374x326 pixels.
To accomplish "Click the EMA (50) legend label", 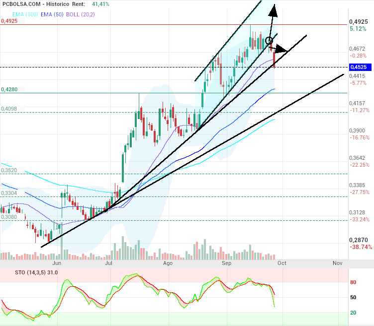I will pos(52,14).
